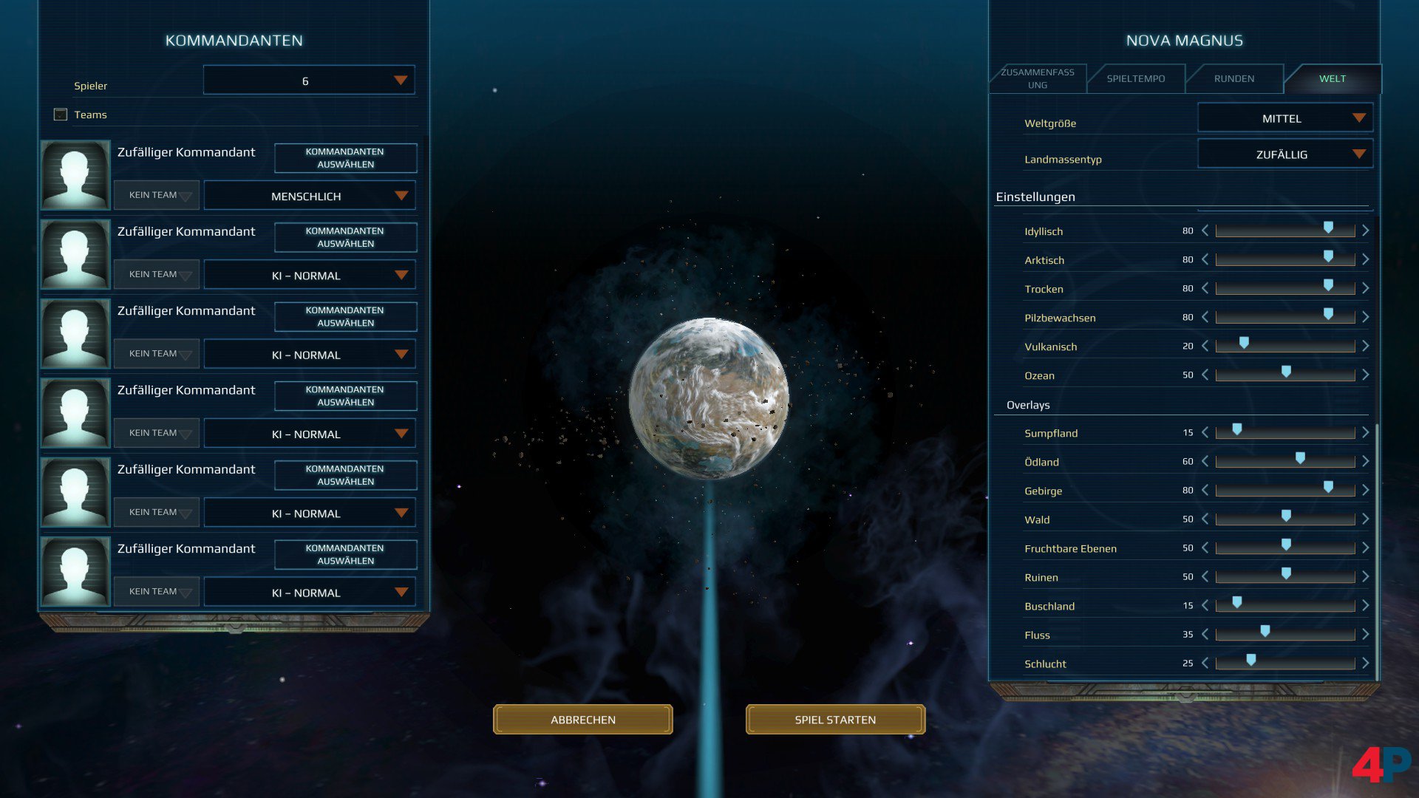Open the RUNDEN tab
1419x798 pixels.
[1234, 78]
